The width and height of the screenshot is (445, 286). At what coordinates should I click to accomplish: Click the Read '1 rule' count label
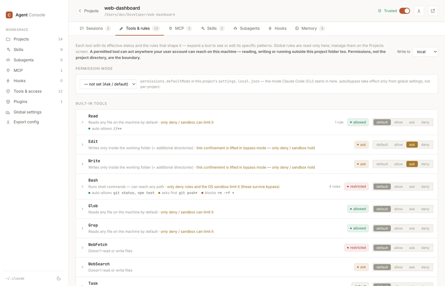339,122
